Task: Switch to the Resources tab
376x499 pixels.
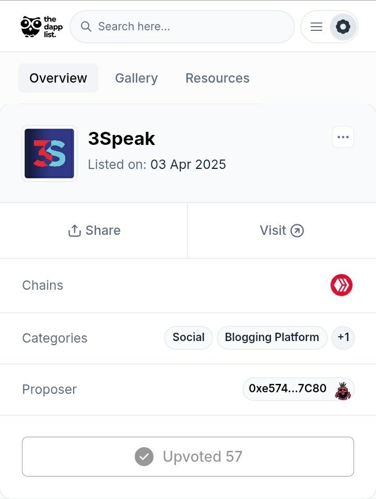Action: [x=217, y=78]
